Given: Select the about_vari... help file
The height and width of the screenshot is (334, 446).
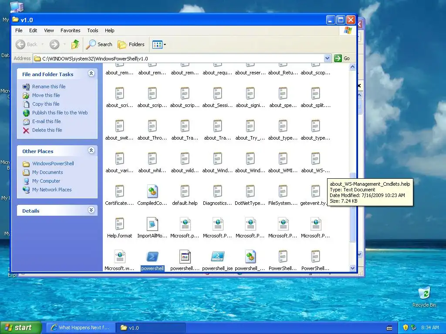Looking at the screenshot, I should coord(119,159).
